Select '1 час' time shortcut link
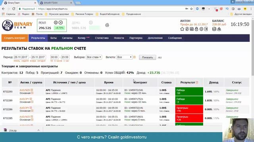 66,61
